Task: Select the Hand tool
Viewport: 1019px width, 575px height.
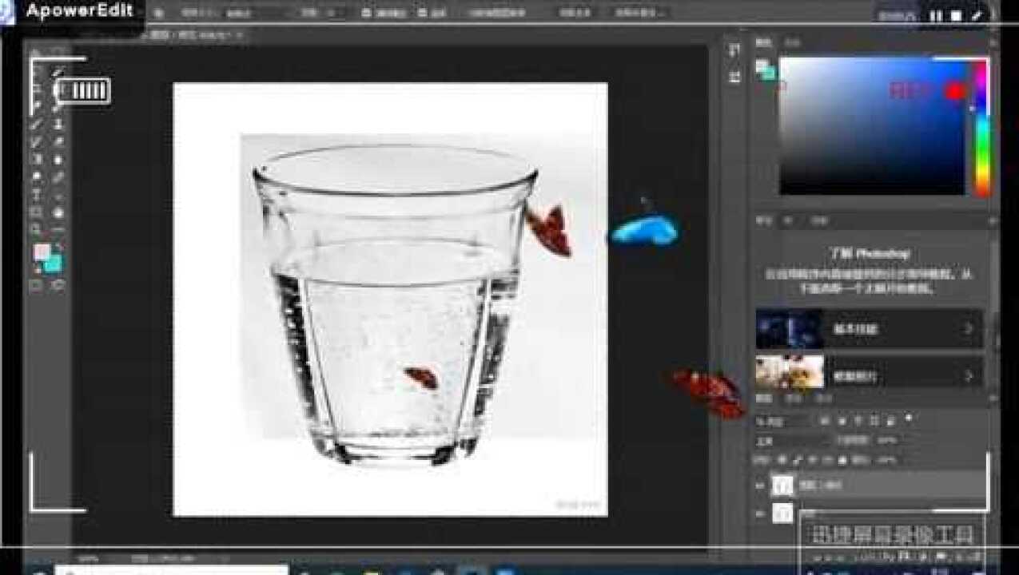Action: click(58, 212)
